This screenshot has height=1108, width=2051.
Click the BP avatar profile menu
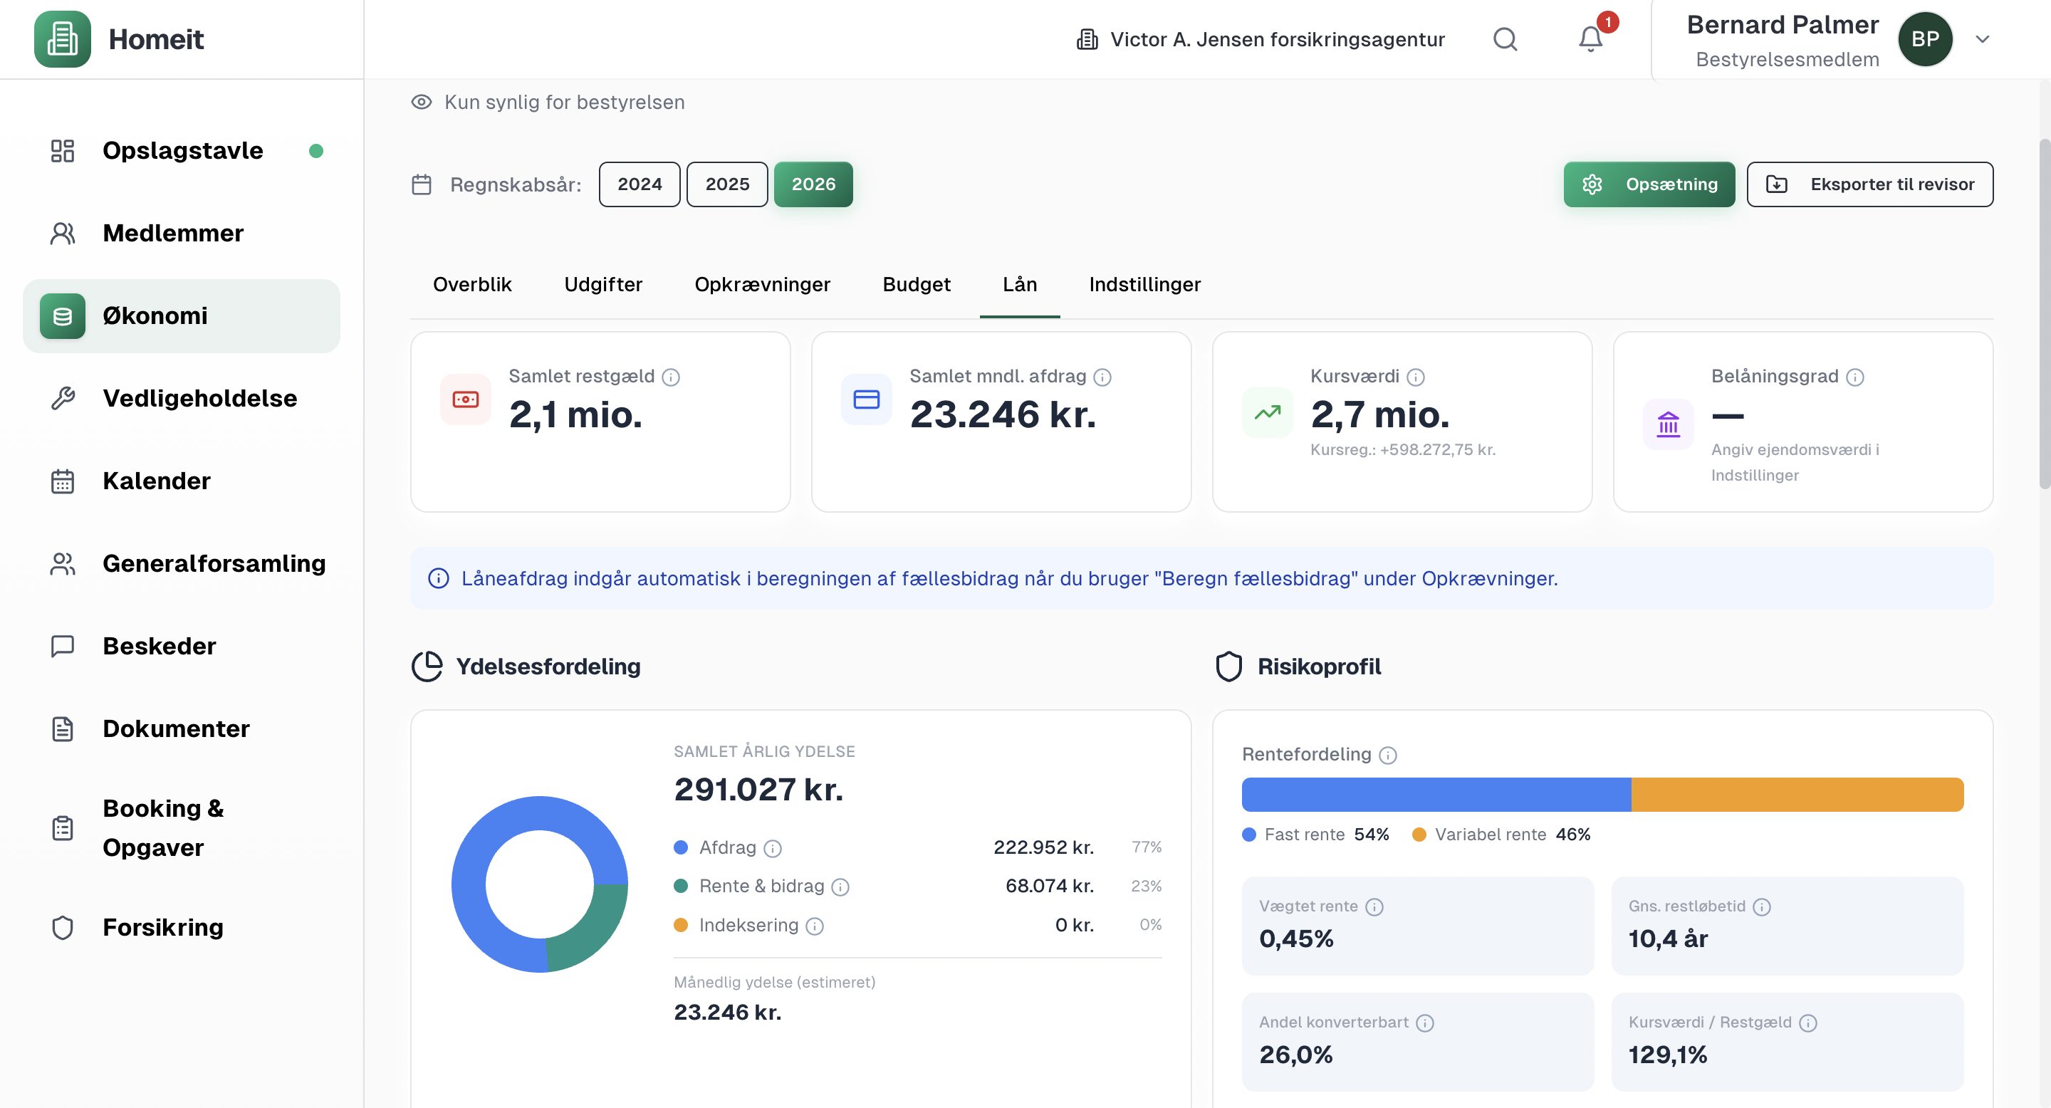(1925, 39)
